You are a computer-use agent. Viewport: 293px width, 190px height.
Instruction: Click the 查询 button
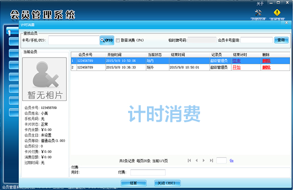[281, 40]
